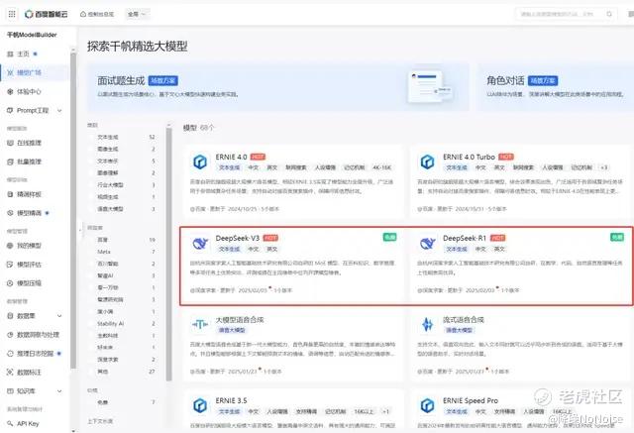The width and height of the screenshot is (634, 433).
Task: Click the 推理日志挖掘 sidebar icon
Action: [x=10, y=354]
